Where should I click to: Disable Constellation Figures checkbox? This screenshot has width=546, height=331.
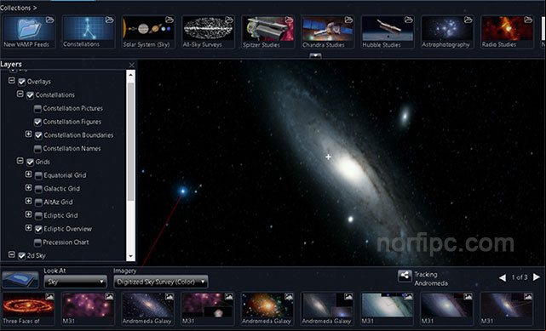pos(38,122)
